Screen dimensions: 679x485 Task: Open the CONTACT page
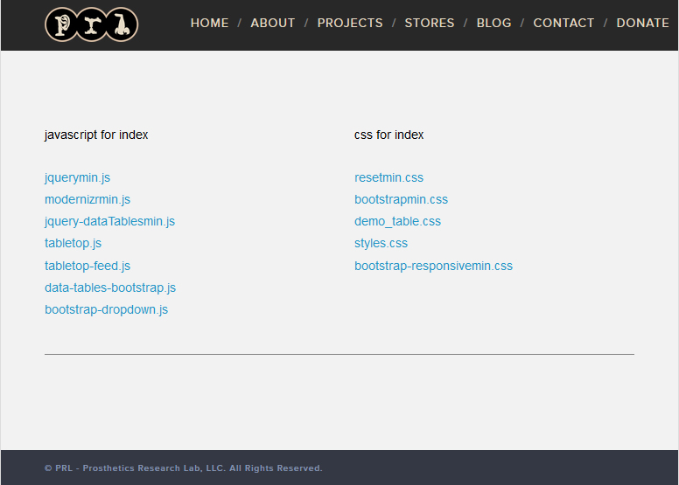coord(563,23)
